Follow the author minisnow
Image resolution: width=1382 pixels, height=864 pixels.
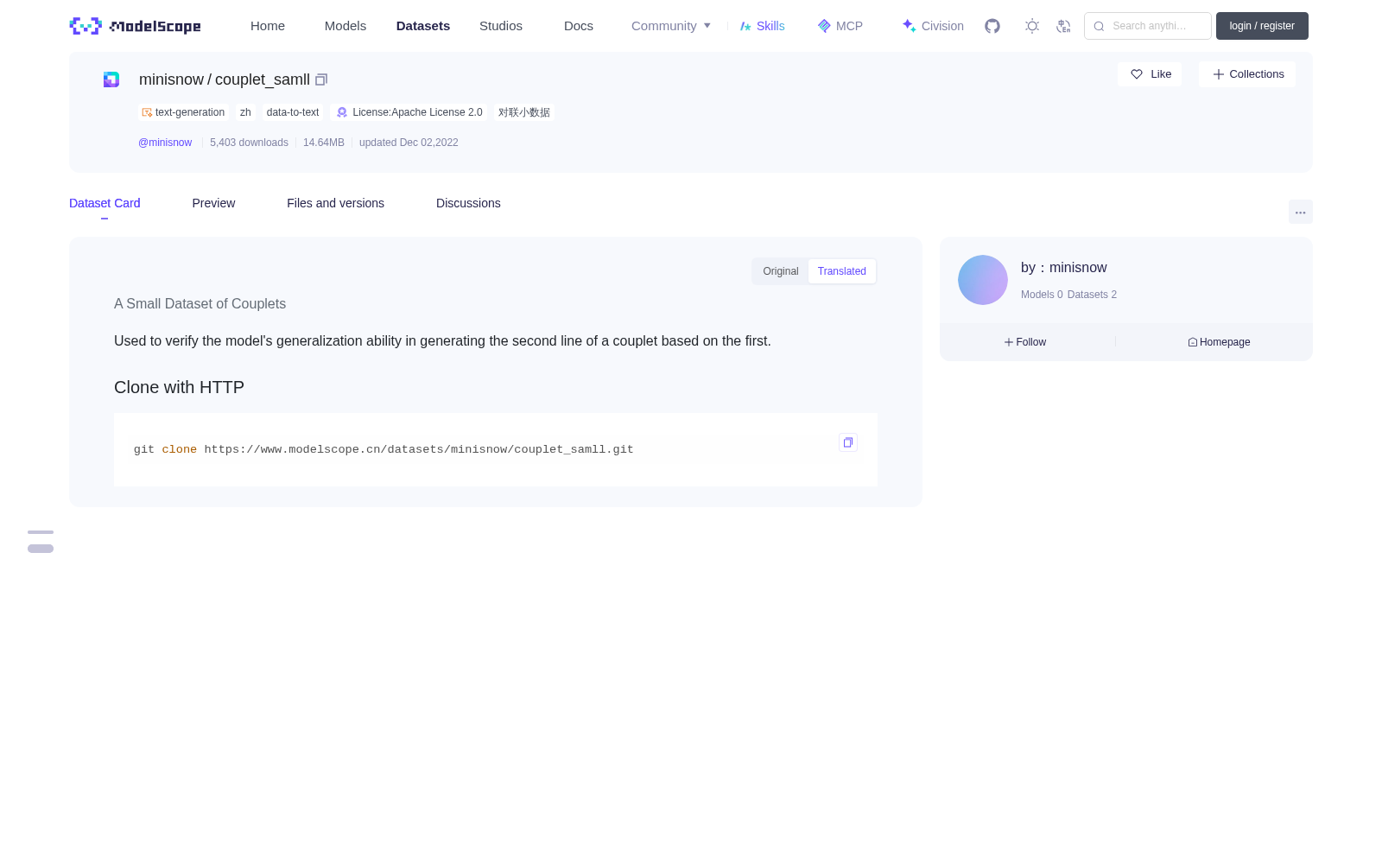pos(1025,342)
